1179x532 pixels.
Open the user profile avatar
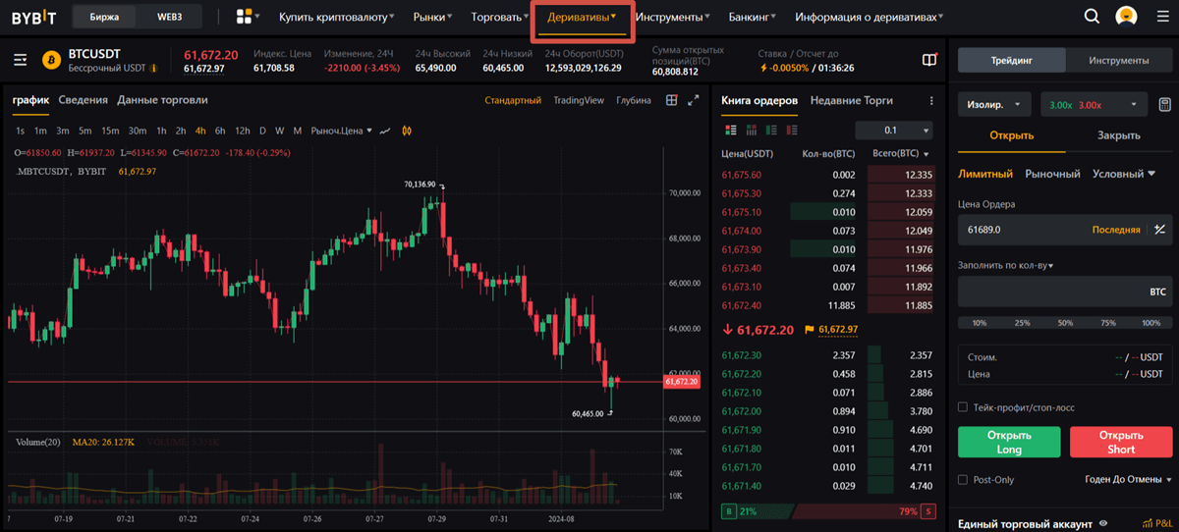[1127, 17]
